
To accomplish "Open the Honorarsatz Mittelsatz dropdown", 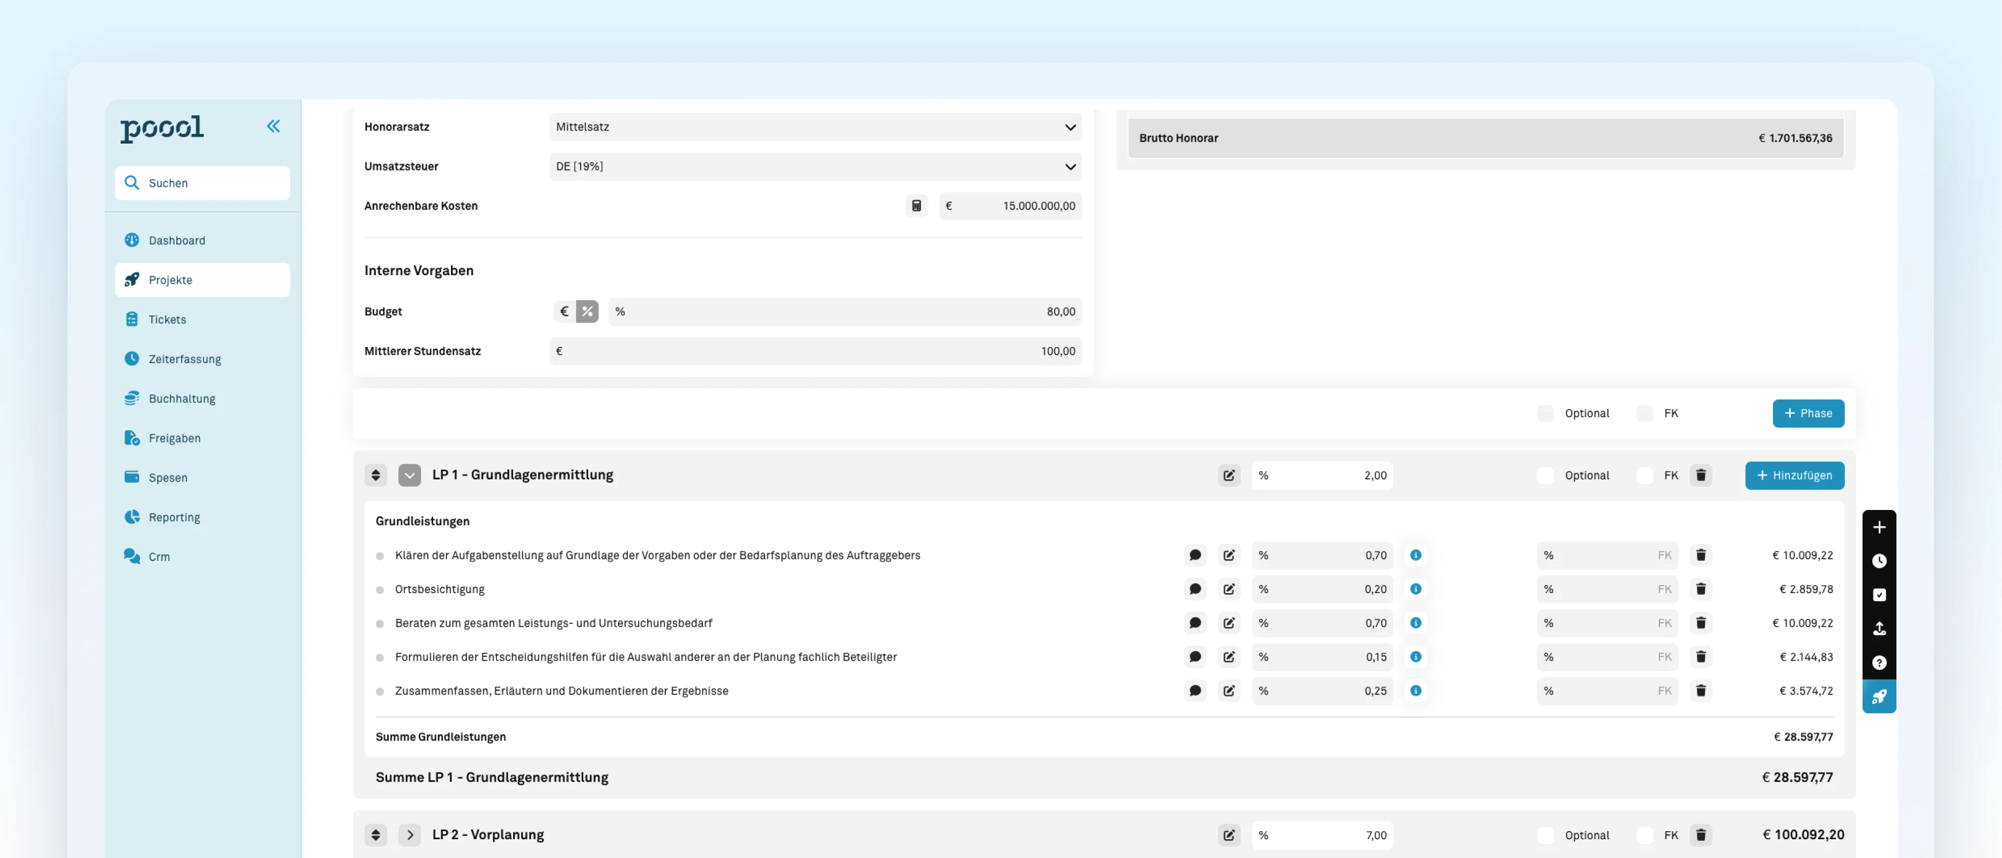I will point(815,127).
